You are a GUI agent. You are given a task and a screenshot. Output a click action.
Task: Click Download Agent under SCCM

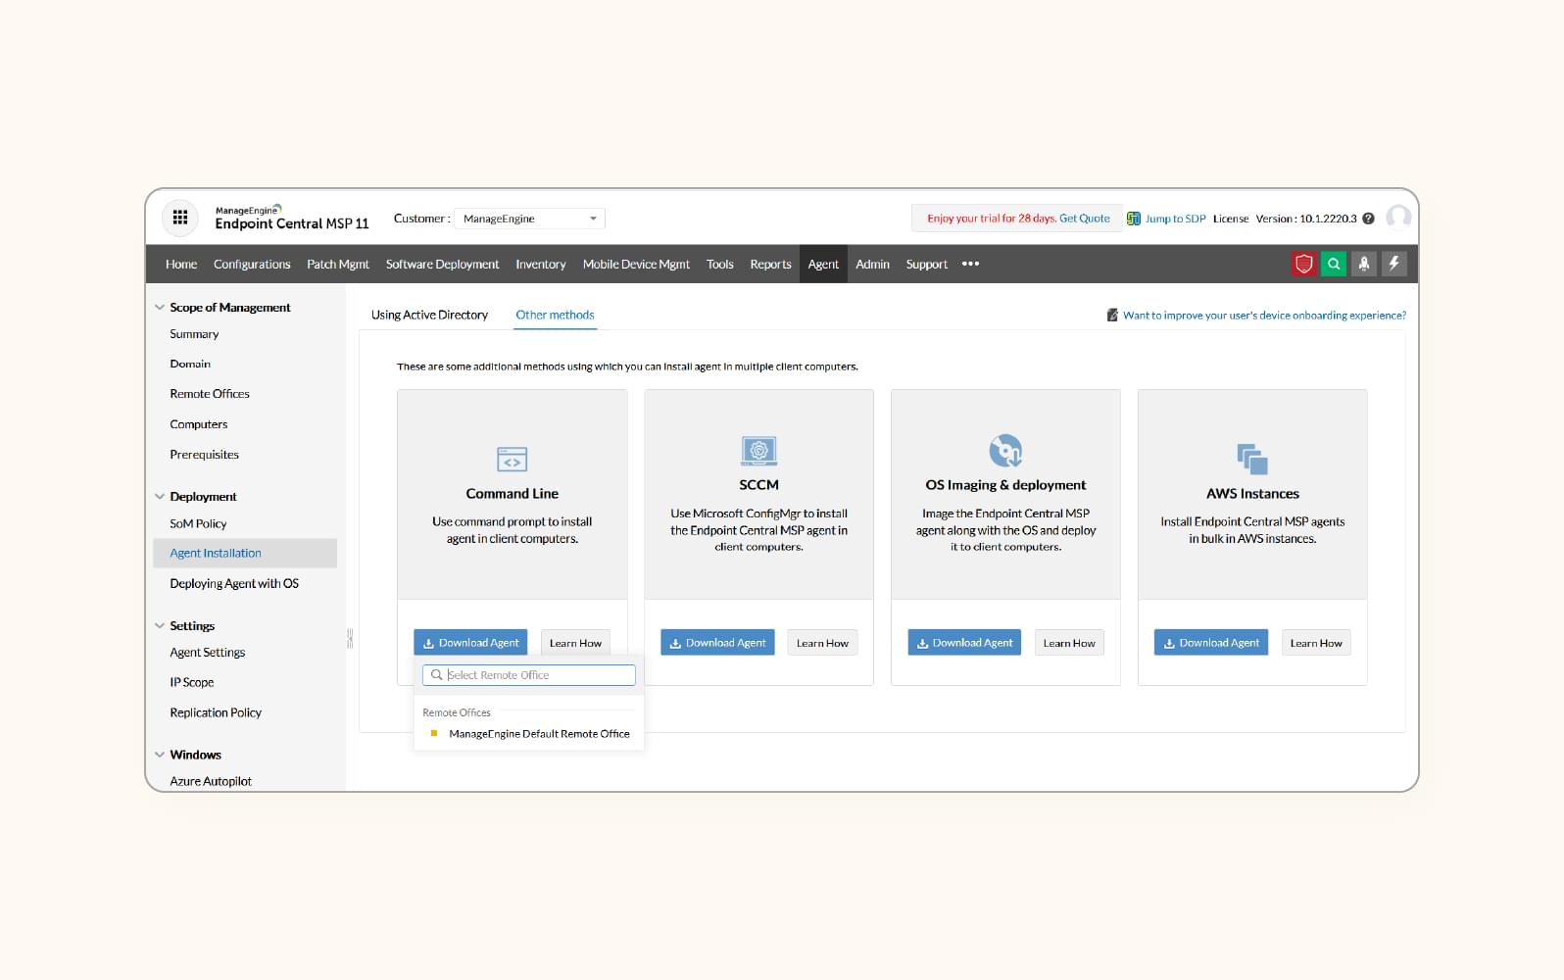[x=717, y=643]
